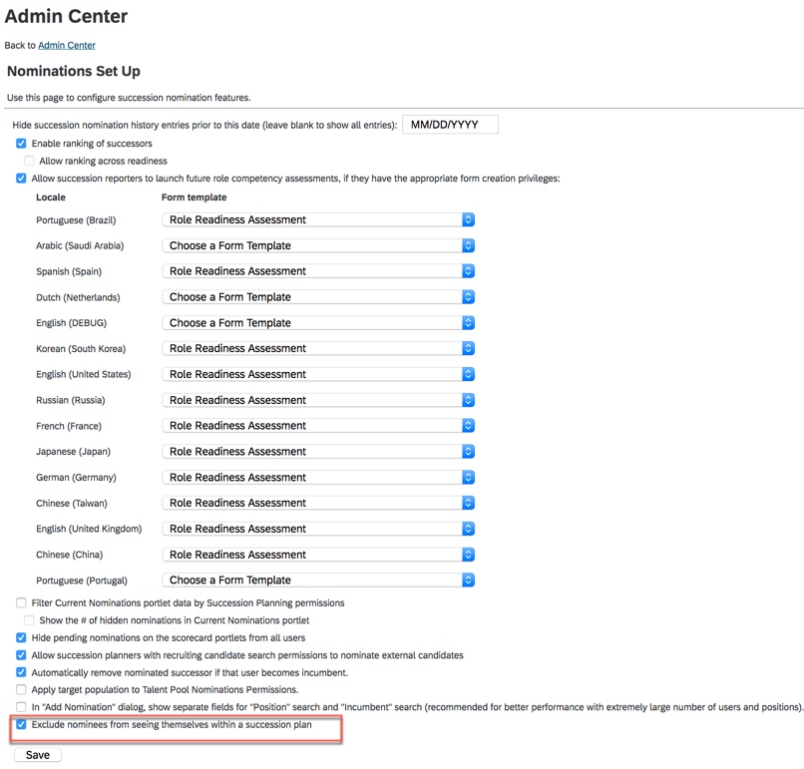Image resolution: width=804 pixels, height=769 pixels.
Task: Enable Apply target population to Talent Pool
Action: tap(21, 690)
